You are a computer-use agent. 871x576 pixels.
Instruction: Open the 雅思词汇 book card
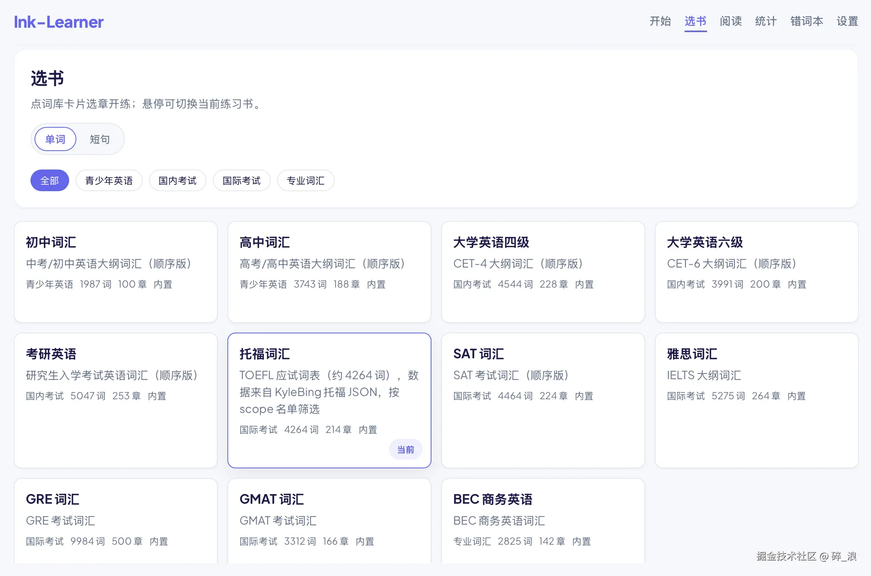(x=757, y=400)
